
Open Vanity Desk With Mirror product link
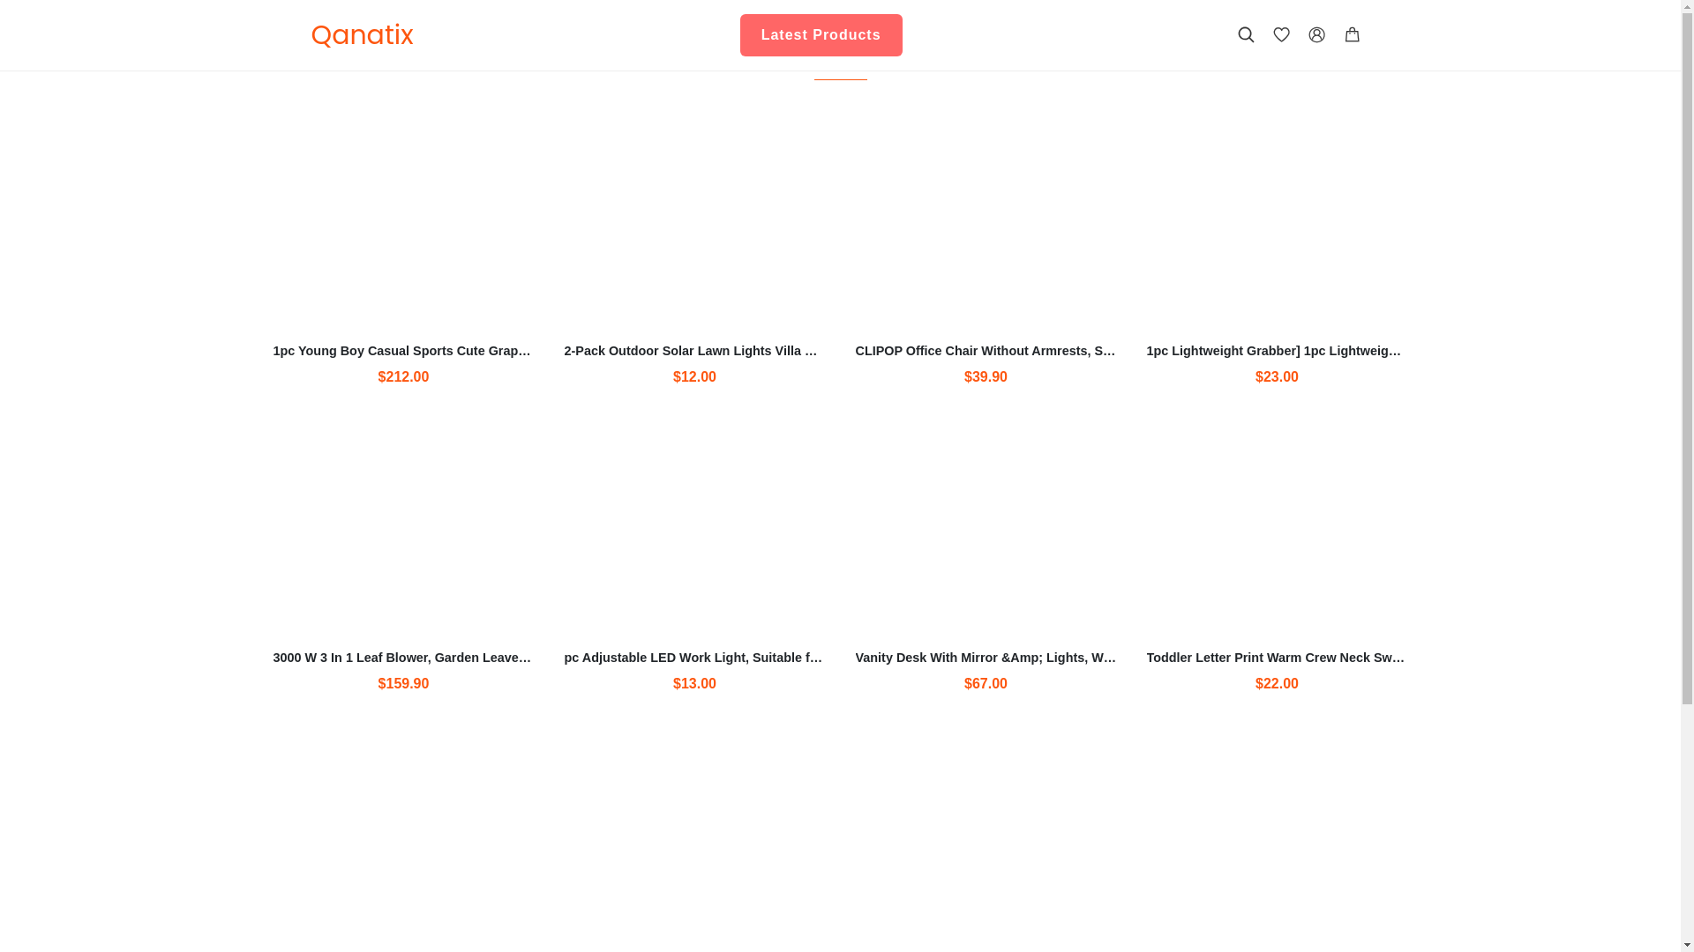click(986, 658)
